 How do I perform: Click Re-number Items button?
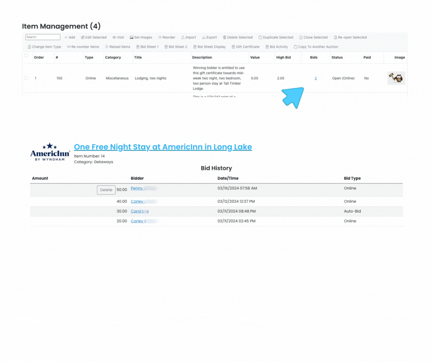[x=83, y=47]
